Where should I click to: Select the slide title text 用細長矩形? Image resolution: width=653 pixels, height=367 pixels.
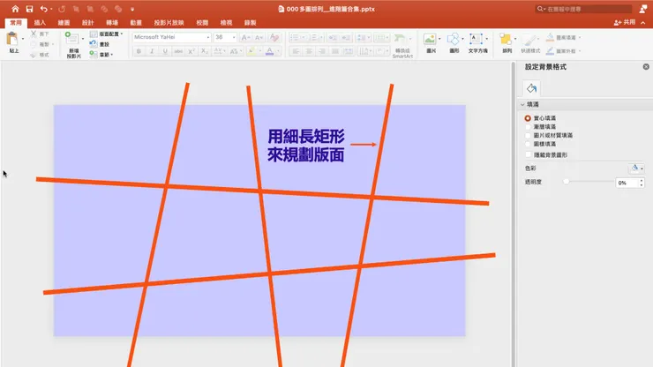pyautogui.click(x=306, y=136)
